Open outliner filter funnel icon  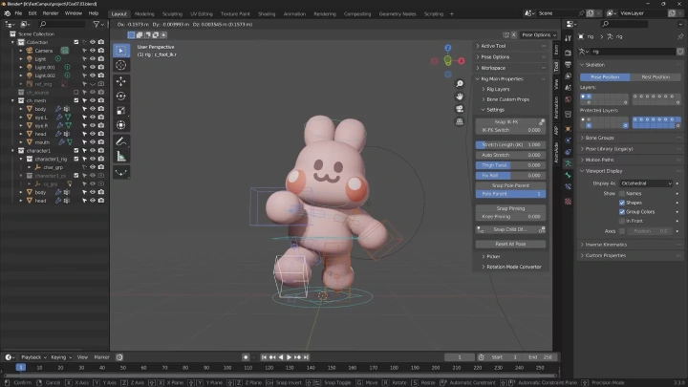coord(97,24)
